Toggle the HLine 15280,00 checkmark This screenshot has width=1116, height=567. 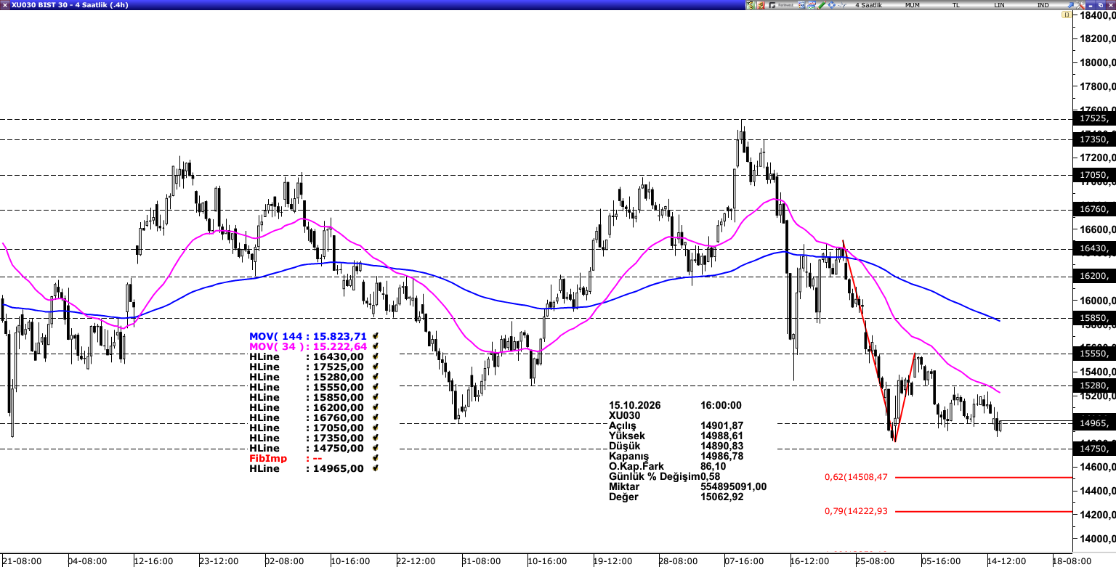click(x=375, y=377)
